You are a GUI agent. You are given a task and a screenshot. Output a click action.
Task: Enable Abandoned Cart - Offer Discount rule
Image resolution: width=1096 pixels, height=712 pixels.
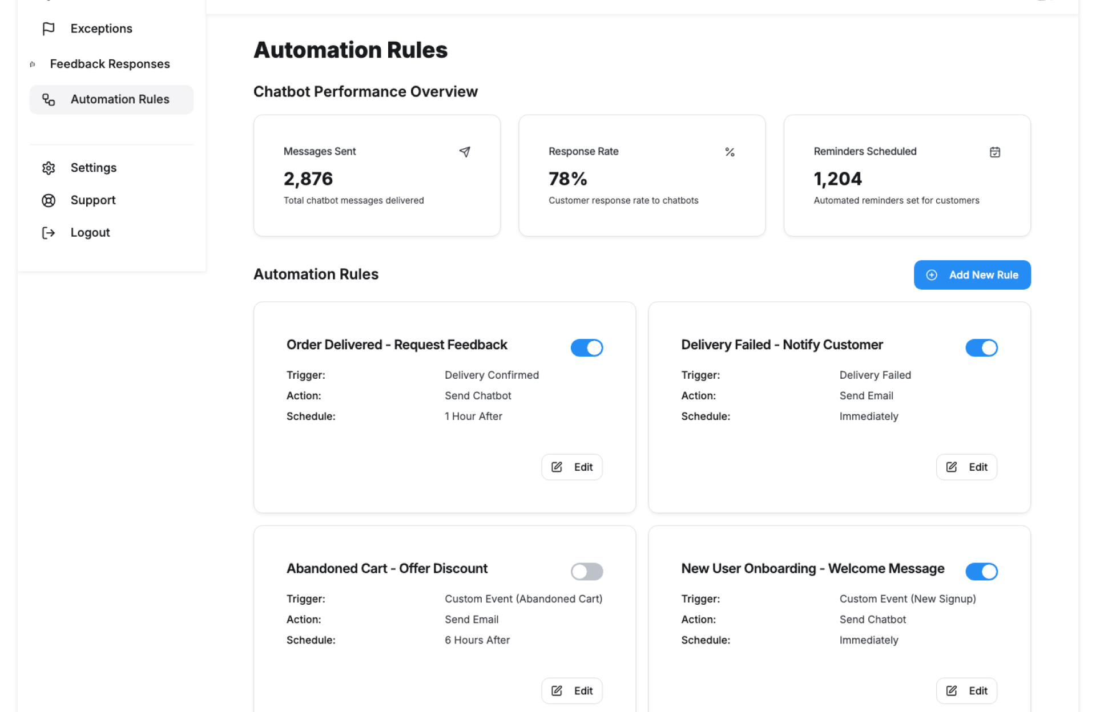587,571
